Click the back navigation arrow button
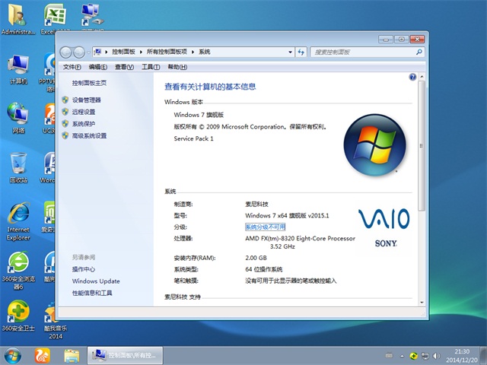The image size is (487, 365). coord(65,52)
